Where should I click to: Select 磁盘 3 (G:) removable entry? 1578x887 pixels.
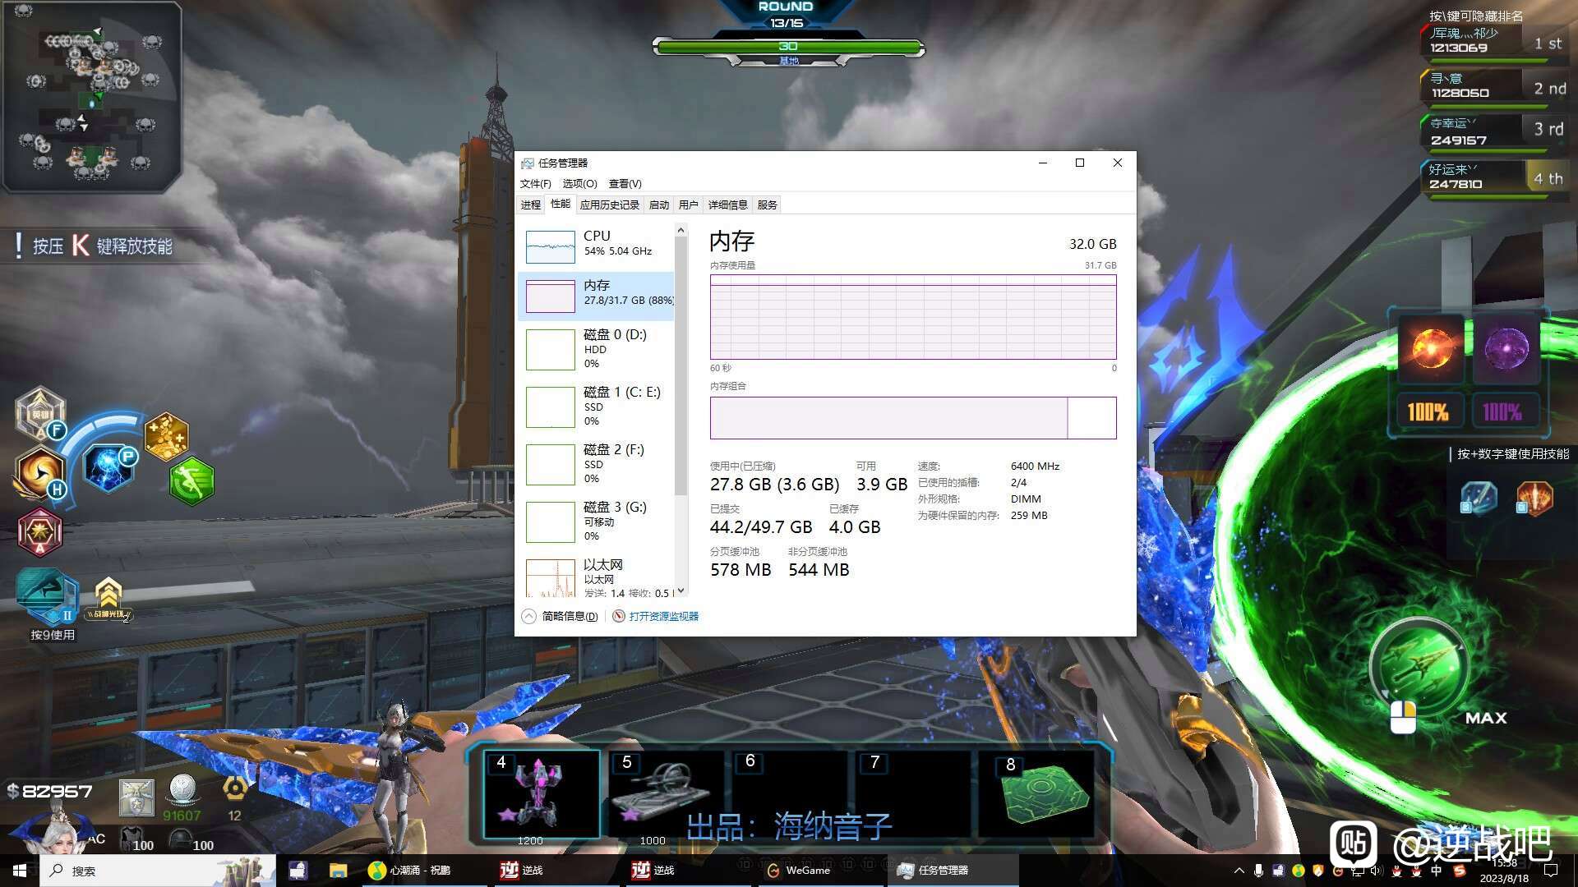[x=597, y=522]
